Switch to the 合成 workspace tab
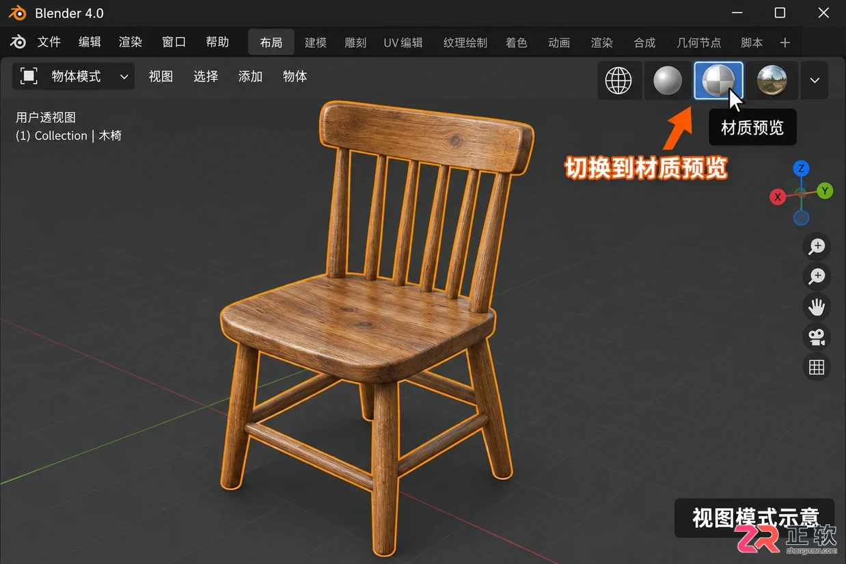This screenshot has height=564, width=846. tap(644, 42)
